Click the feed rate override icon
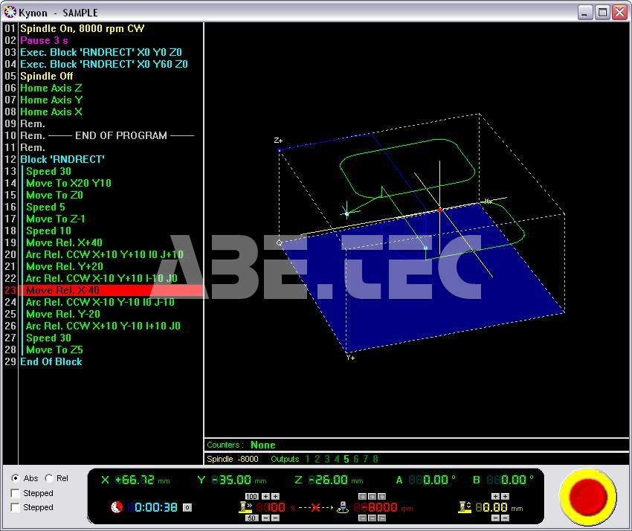Viewport: 632px width, 531px height. (x=245, y=507)
